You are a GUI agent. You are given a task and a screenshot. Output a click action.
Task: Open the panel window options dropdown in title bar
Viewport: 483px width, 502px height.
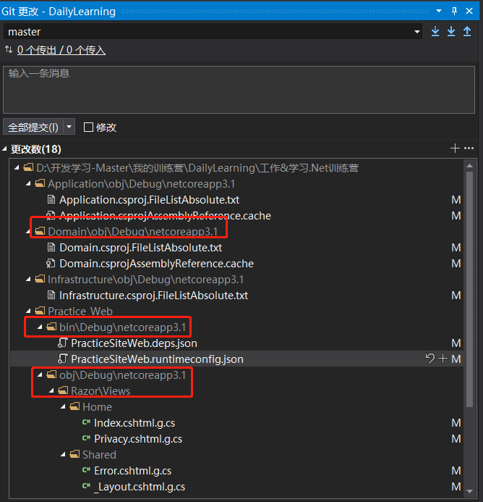pyautogui.click(x=438, y=11)
